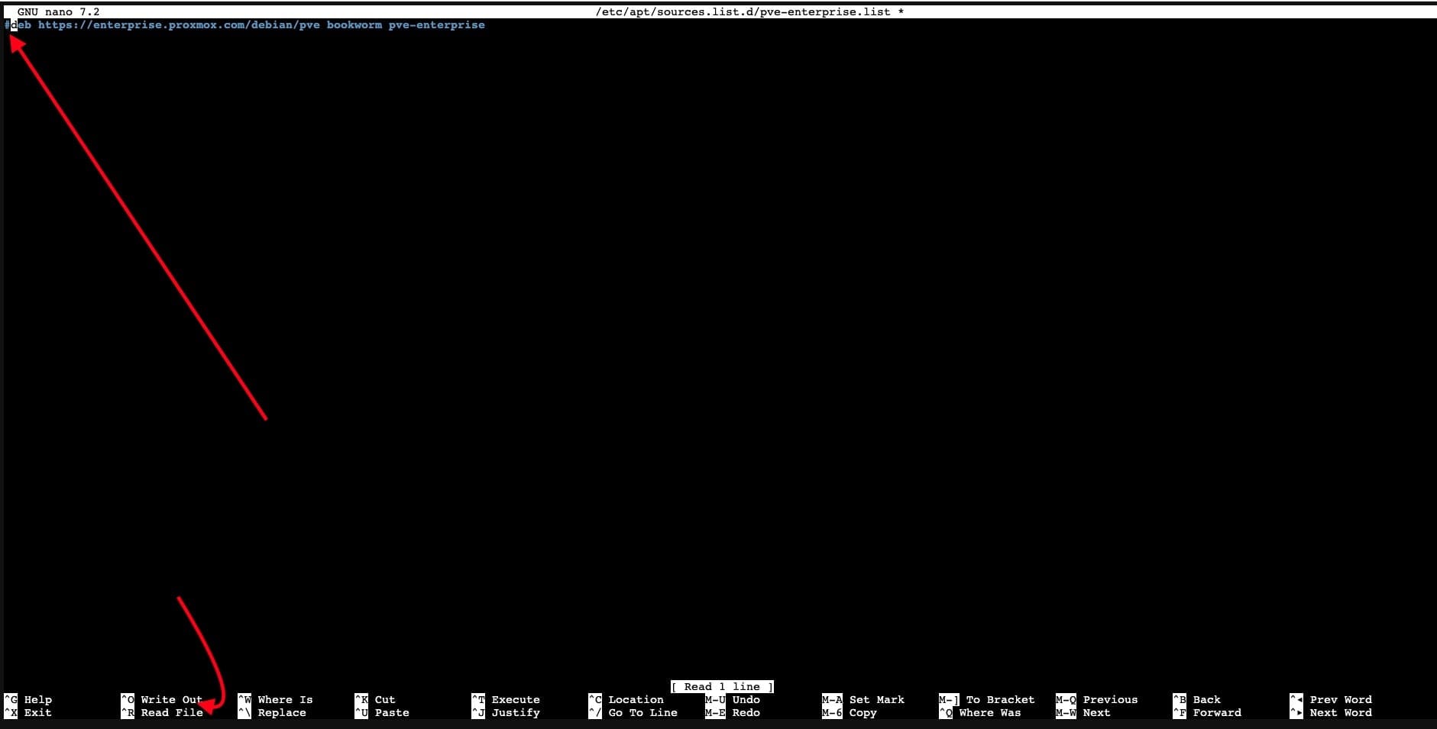Click the ^X Exit shortcut
Viewport: 1437px width, 729px height.
[x=28, y=712]
